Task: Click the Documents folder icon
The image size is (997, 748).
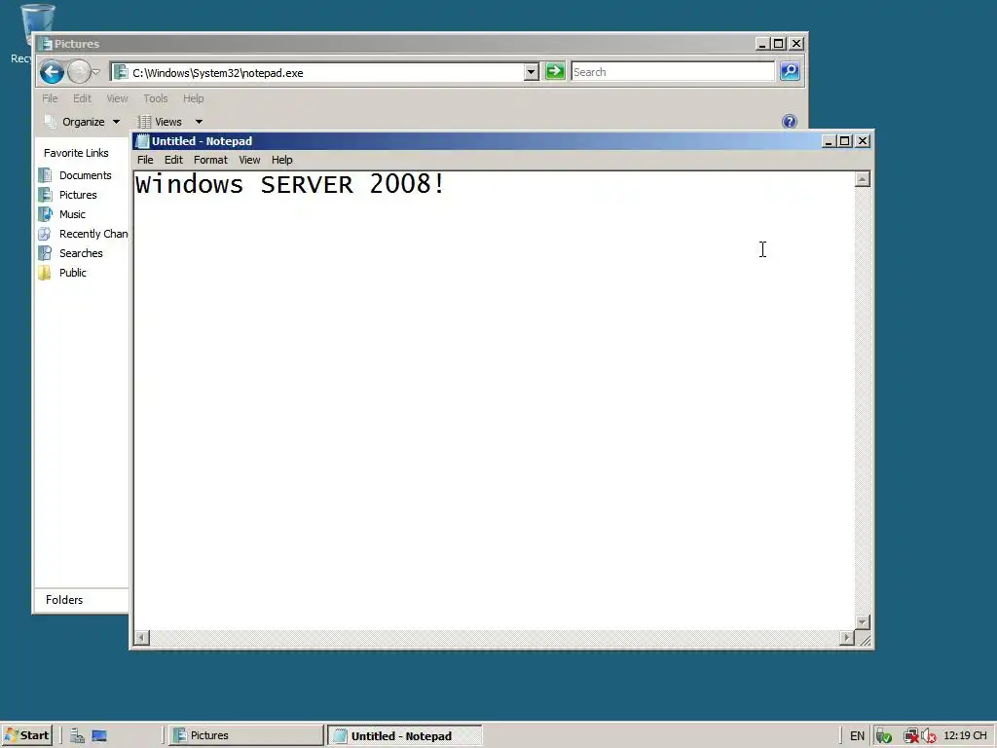Action: (x=45, y=175)
